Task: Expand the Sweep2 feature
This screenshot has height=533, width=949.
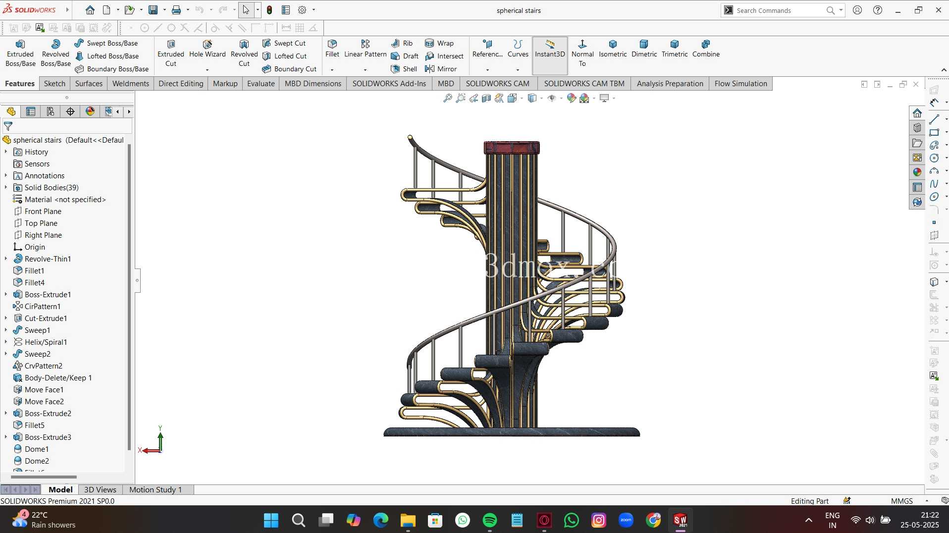Action: (x=6, y=354)
